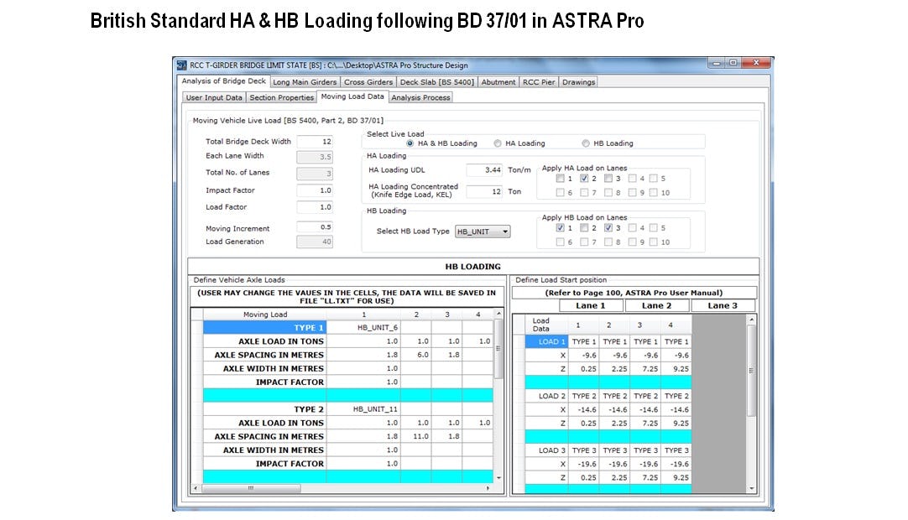Switch to the Analysis Process tab

point(422,97)
